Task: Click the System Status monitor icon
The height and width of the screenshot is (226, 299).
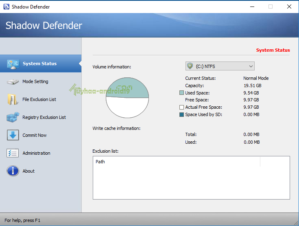Action: click(x=13, y=64)
